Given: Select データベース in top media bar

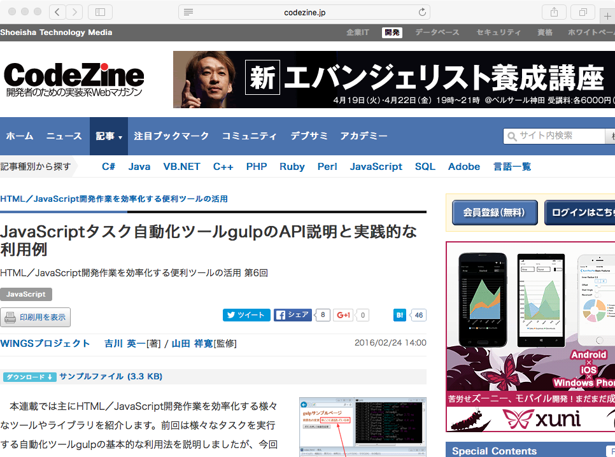Looking at the screenshot, I should [437, 32].
